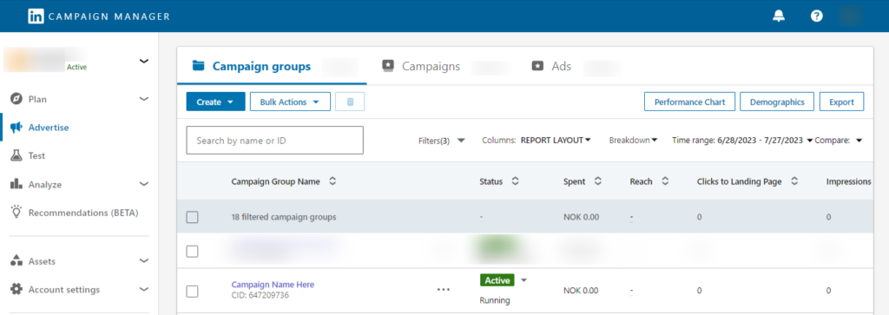Screen dimensions: 889x315
Task: Check the Campaign Name Here row checkbox
Action: pyautogui.click(x=192, y=292)
